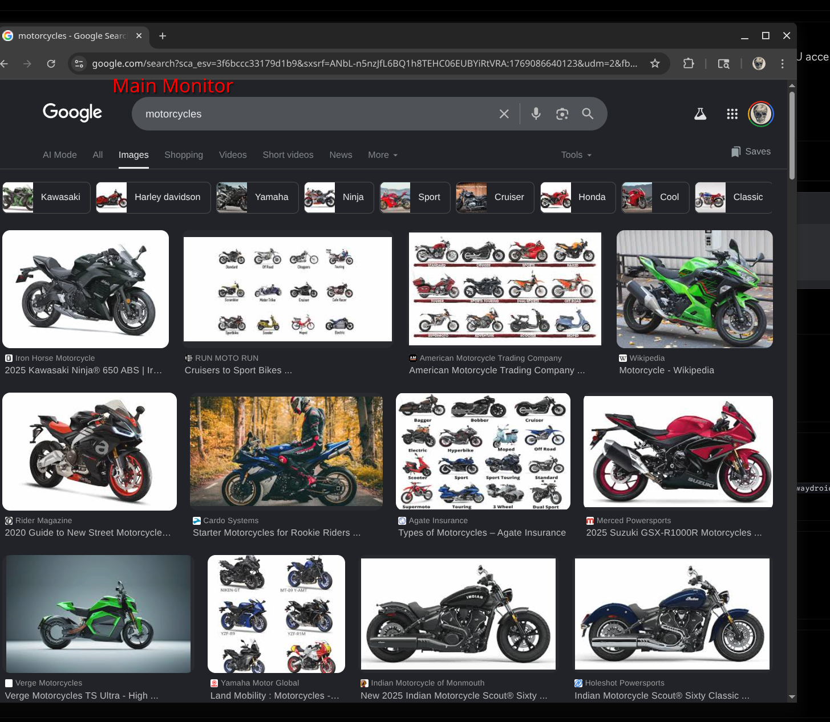Open the red Suzuki GSX-R1000R image
This screenshot has height=722, width=830.
[x=678, y=451]
